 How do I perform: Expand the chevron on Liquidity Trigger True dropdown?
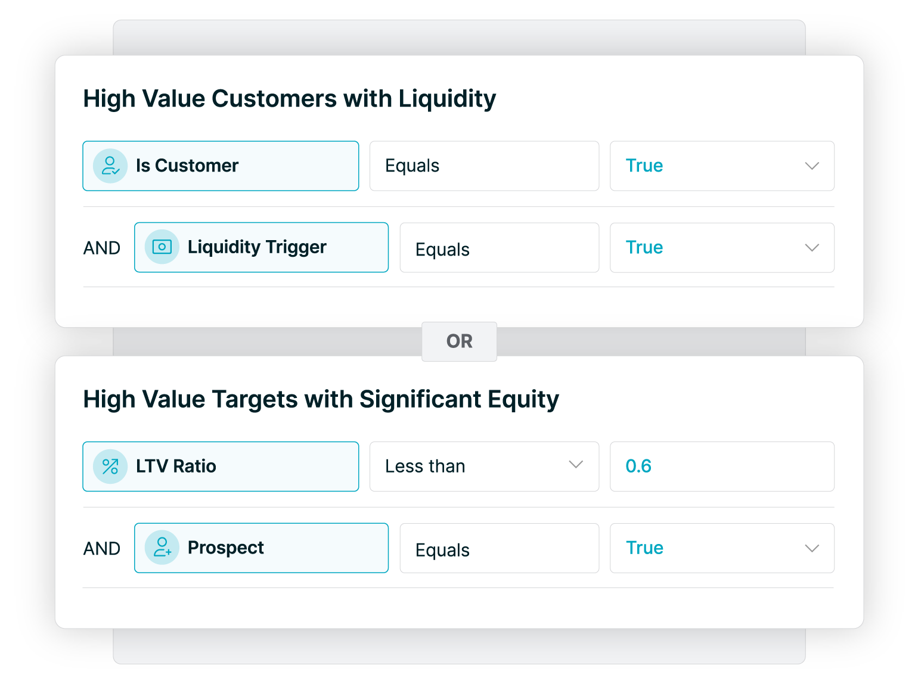(x=812, y=247)
